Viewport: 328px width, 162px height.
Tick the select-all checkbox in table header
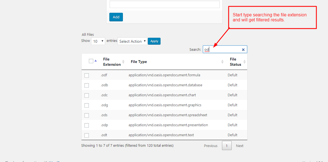(x=91, y=61)
